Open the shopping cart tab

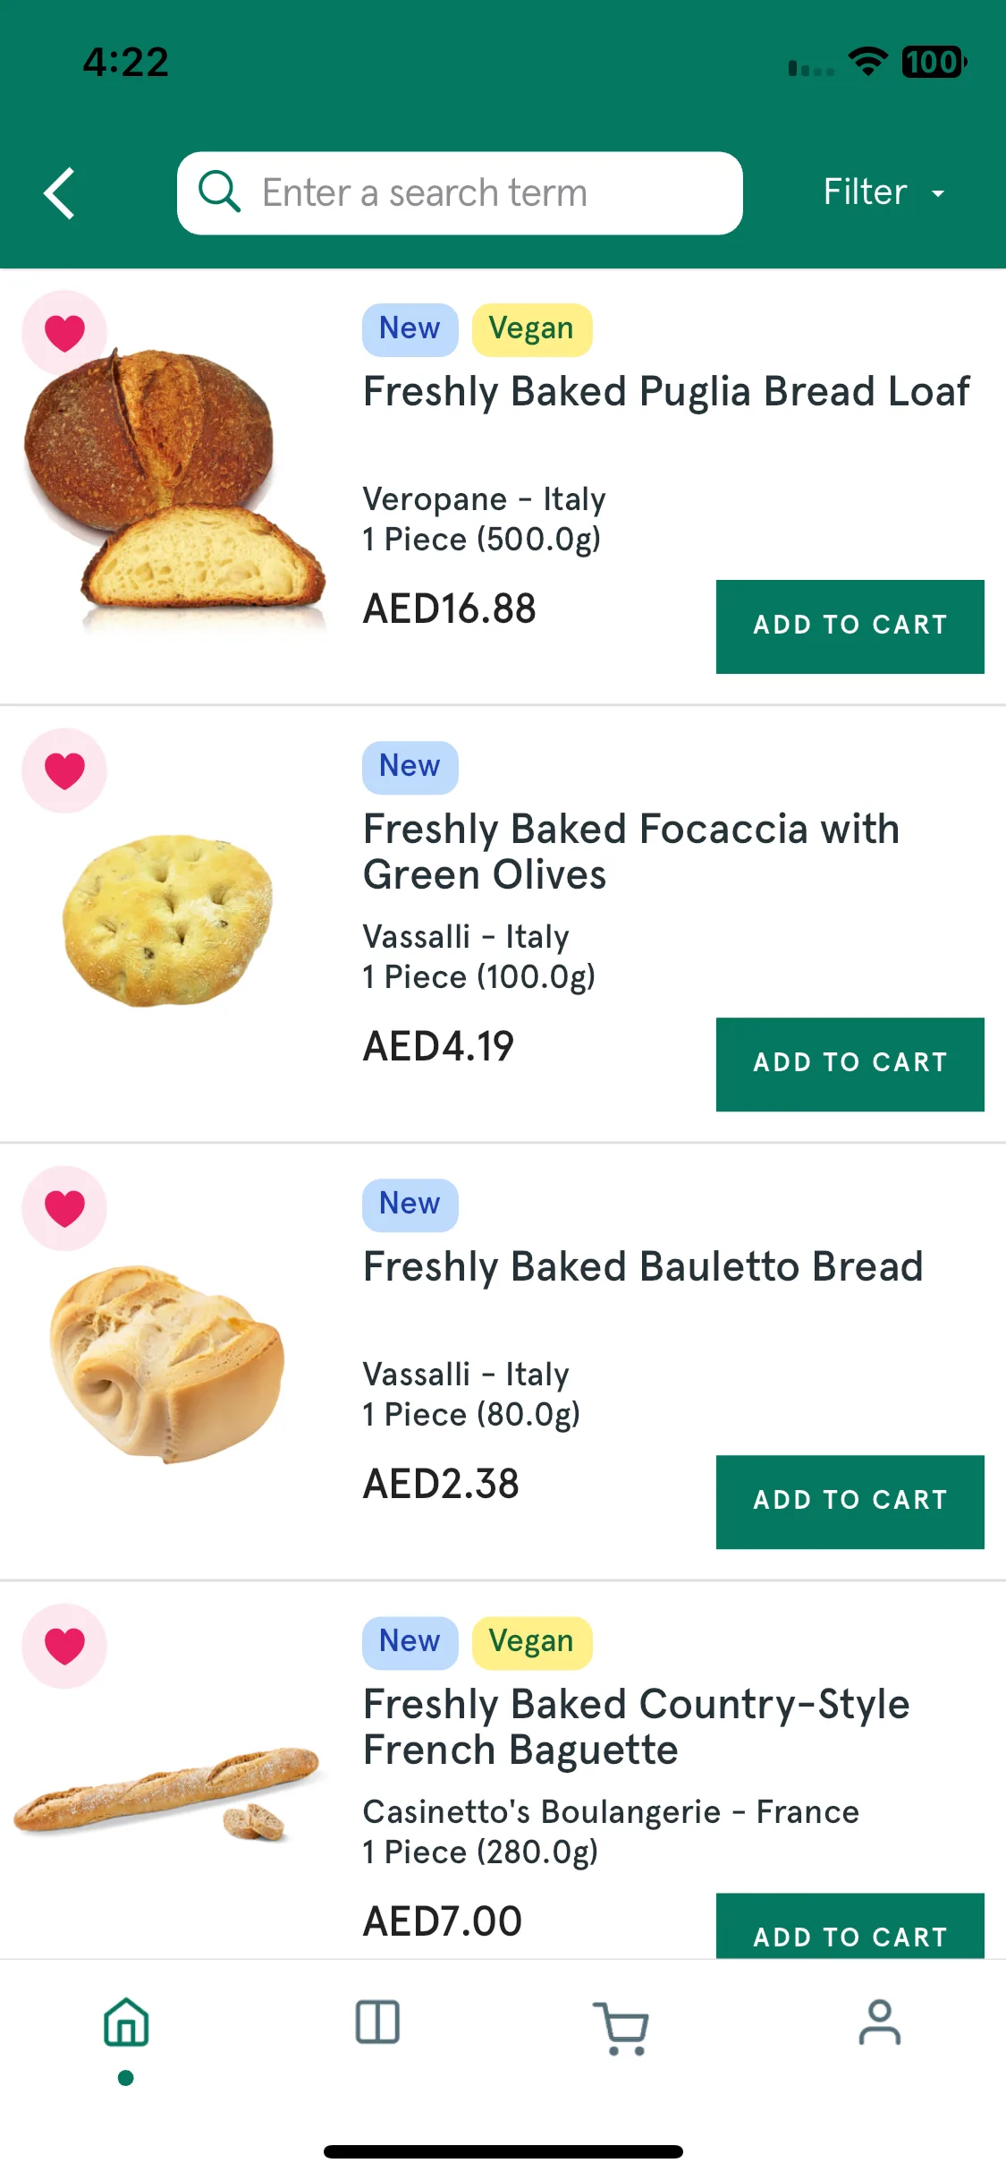click(621, 2028)
